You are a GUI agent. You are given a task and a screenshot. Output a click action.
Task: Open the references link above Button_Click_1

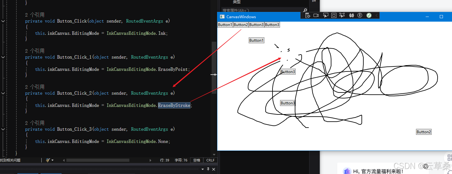(x=35, y=51)
